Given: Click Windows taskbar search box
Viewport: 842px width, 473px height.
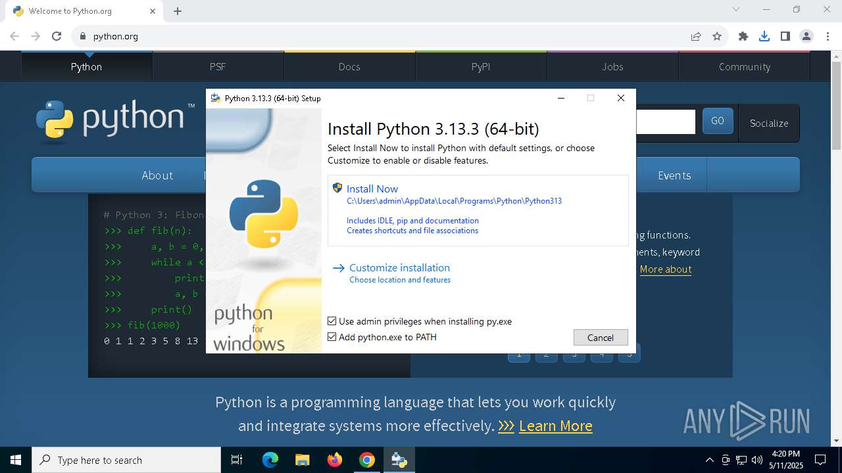Looking at the screenshot, I should [x=126, y=460].
